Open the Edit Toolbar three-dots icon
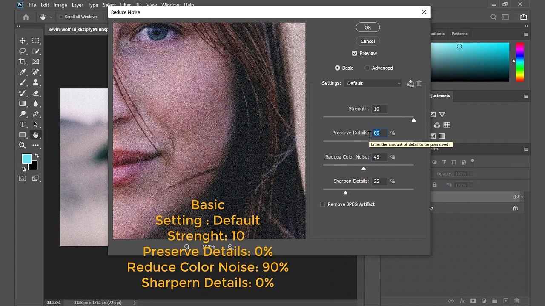 [x=36, y=145]
